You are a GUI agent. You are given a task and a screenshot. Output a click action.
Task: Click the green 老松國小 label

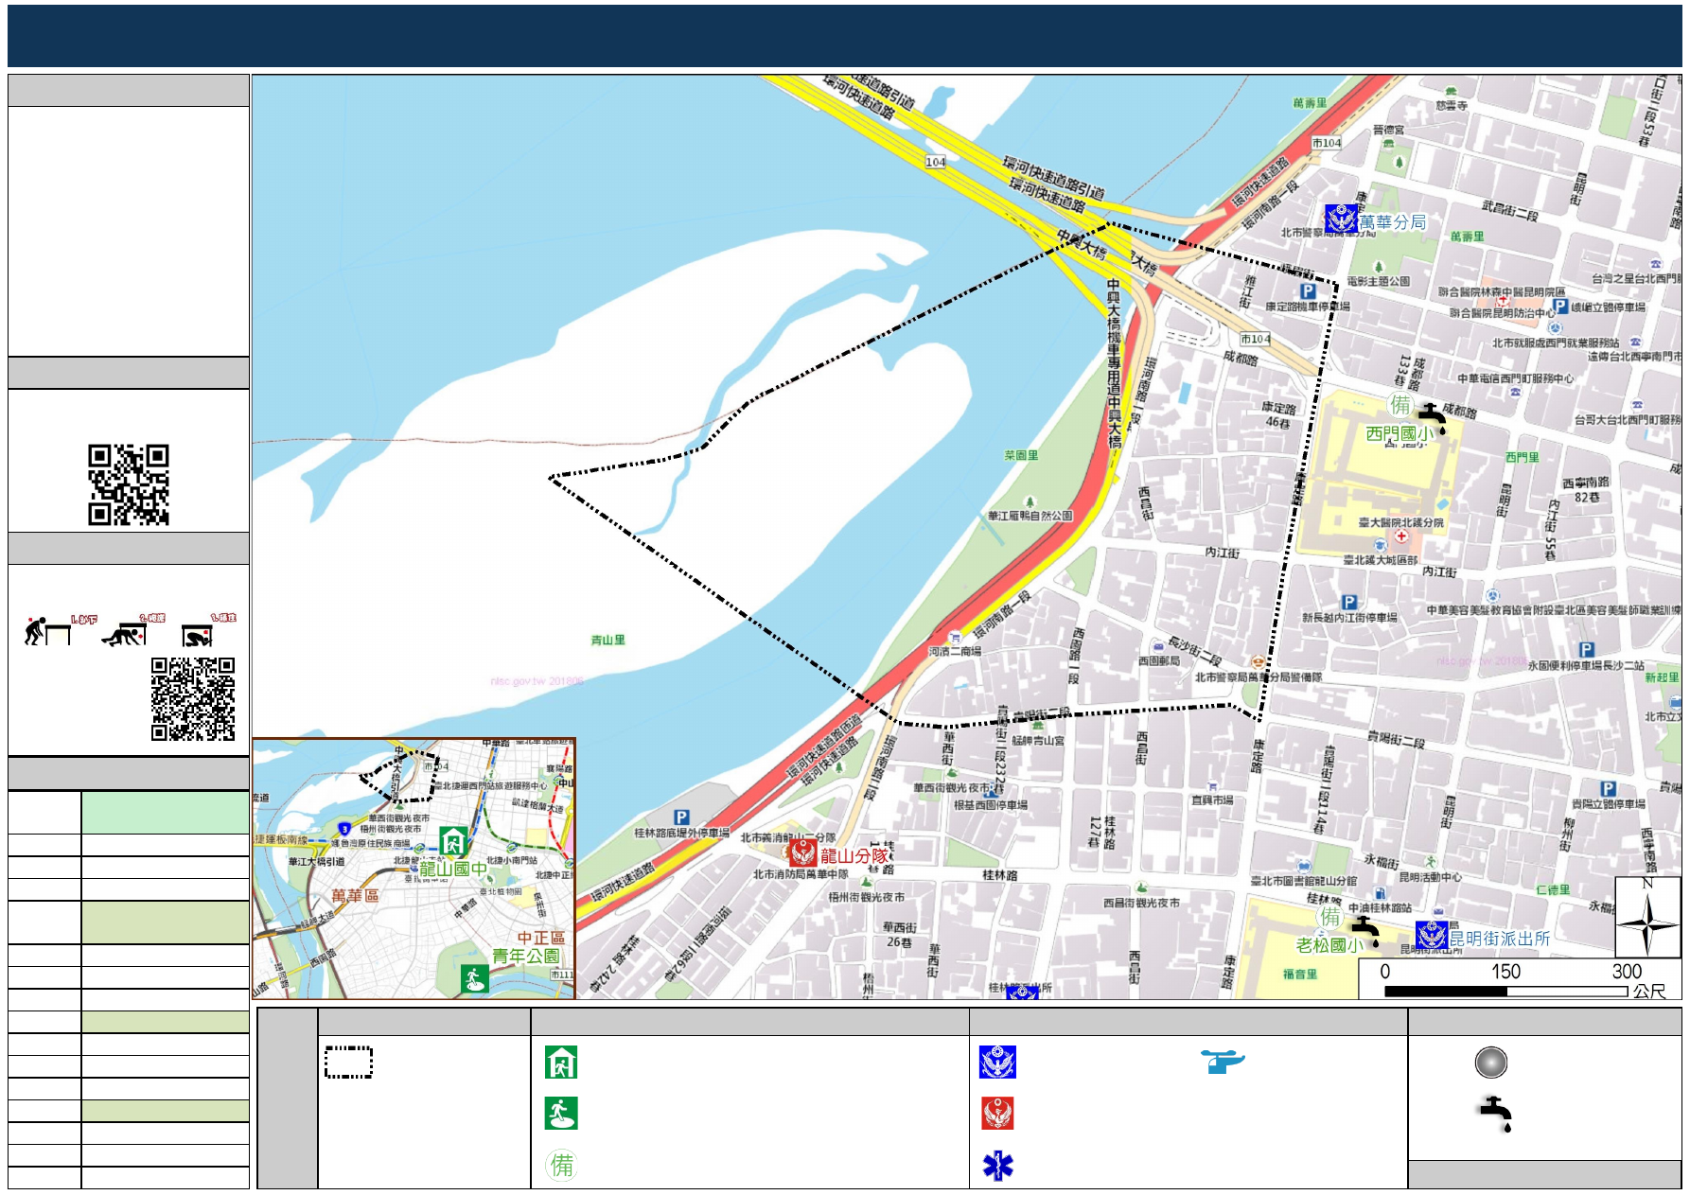pyautogui.click(x=1329, y=945)
